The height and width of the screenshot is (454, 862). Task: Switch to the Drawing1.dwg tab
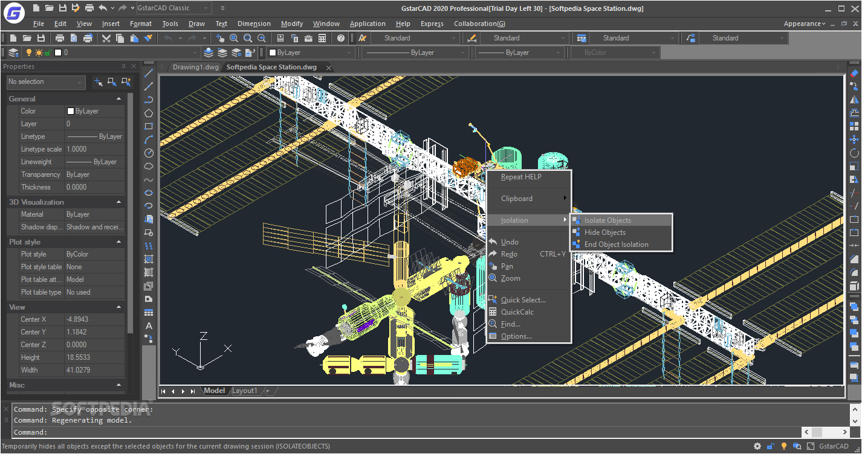[195, 67]
